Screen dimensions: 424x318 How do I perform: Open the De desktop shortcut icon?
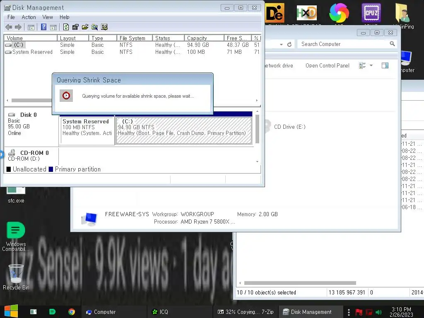275,13
